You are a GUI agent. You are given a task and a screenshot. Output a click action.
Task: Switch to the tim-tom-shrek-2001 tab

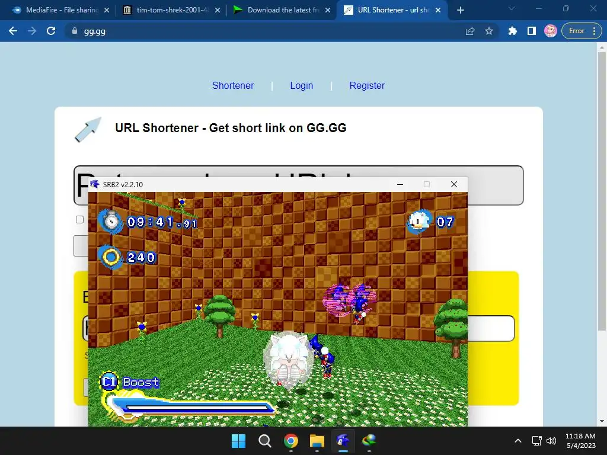pos(170,10)
